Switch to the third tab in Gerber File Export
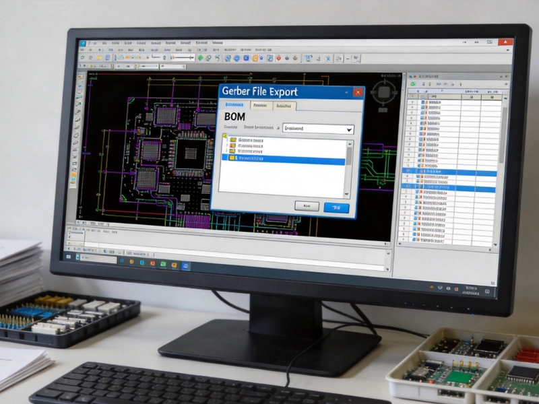This screenshot has width=539, height=404. point(284,106)
